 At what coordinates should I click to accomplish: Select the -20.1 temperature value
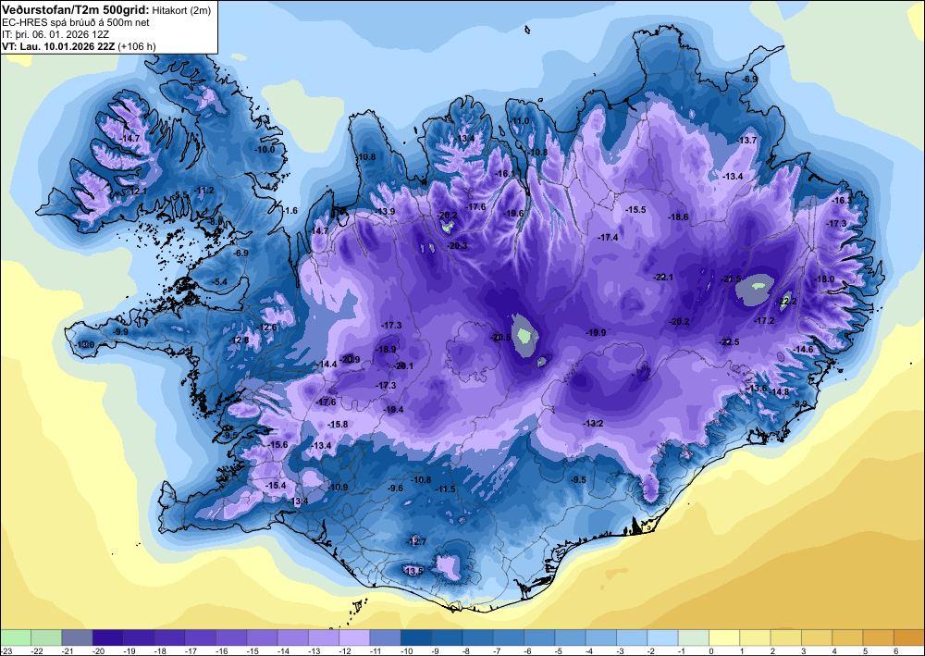tap(404, 365)
